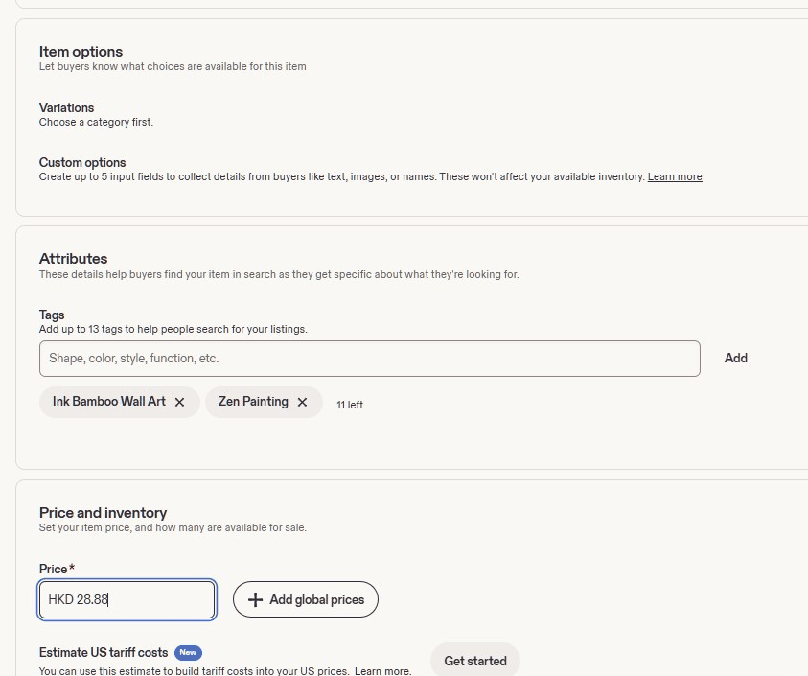Focus the Tags input field
Viewport: 808px width, 676px height.
click(369, 359)
